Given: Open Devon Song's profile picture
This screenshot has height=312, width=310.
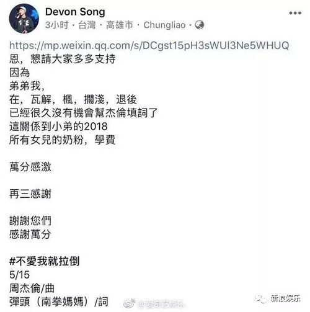Looking at the screenshot, I should click(x=24, y=19).
